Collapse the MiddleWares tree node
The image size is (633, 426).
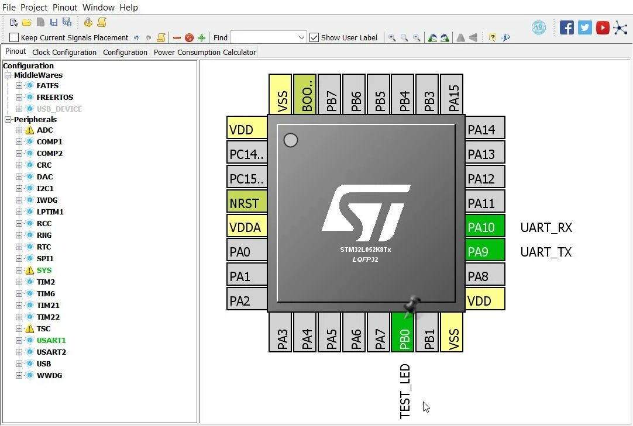[x=8, y=75]
